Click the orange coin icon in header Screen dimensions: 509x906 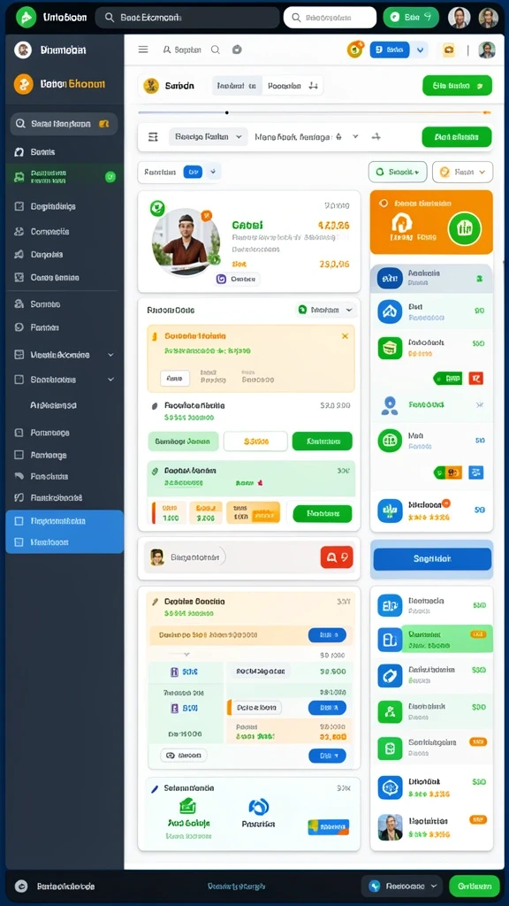click(x=355, y=50)
